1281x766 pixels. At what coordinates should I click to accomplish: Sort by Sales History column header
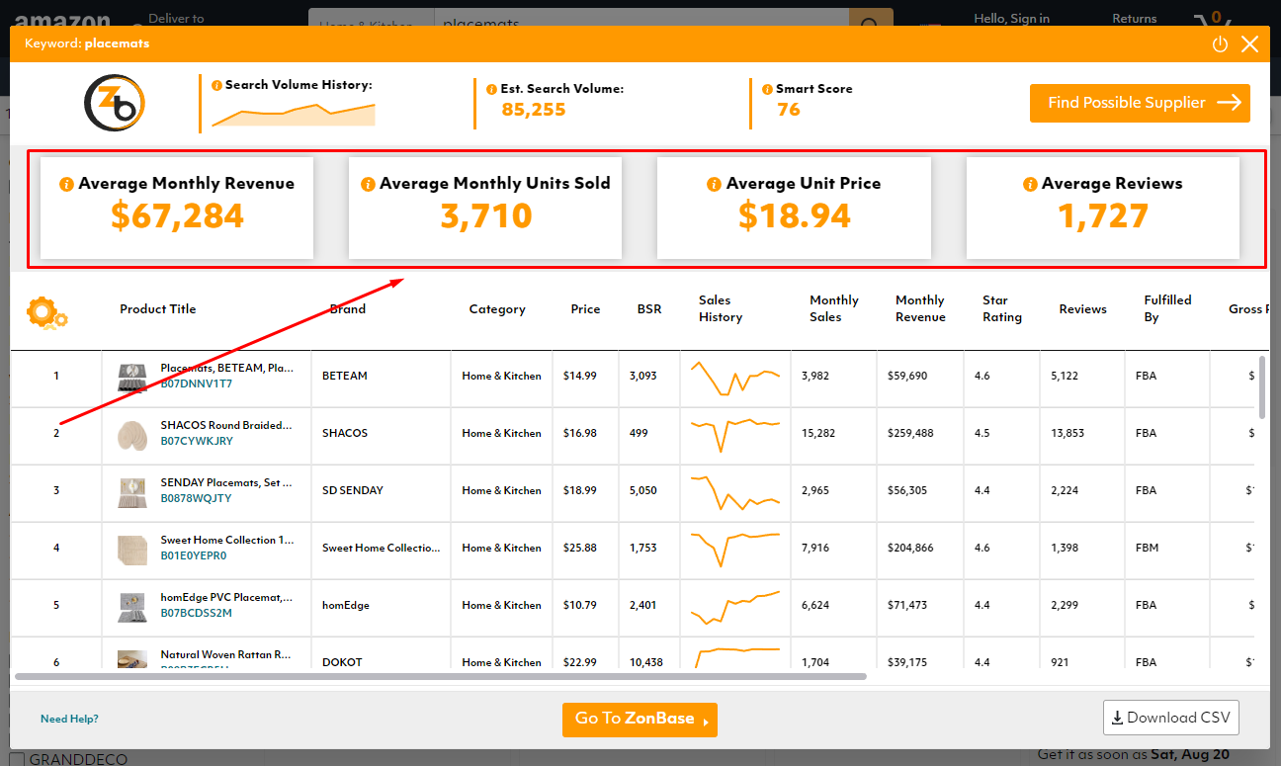point(720,308)
